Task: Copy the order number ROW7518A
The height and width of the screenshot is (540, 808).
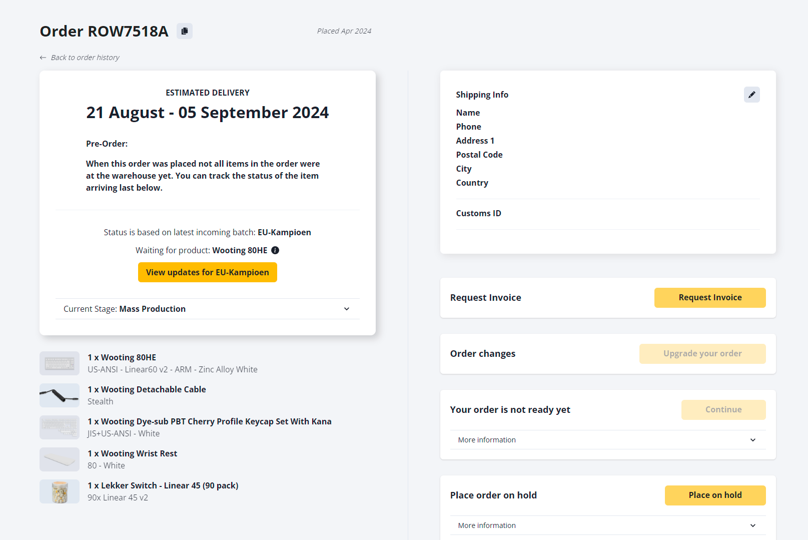Action: (185, 31)
